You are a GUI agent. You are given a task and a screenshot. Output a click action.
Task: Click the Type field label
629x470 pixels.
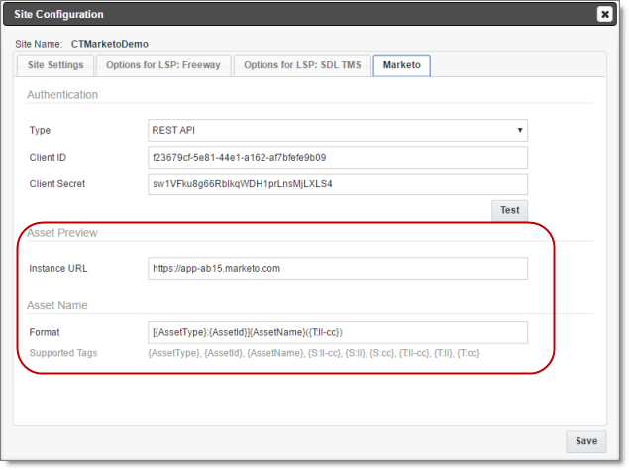pos(40,131)
